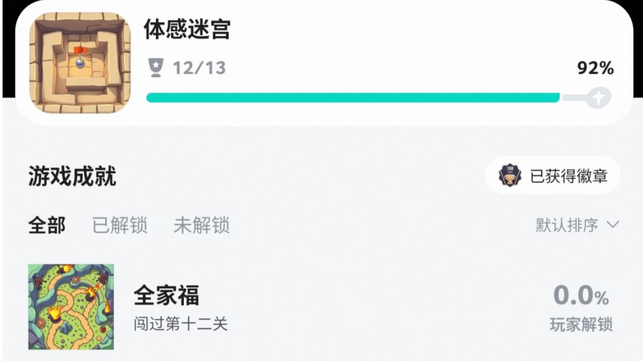Show the 未解锁 achievements tab
Screen dimensions: 643x361
tap(201, 226)
